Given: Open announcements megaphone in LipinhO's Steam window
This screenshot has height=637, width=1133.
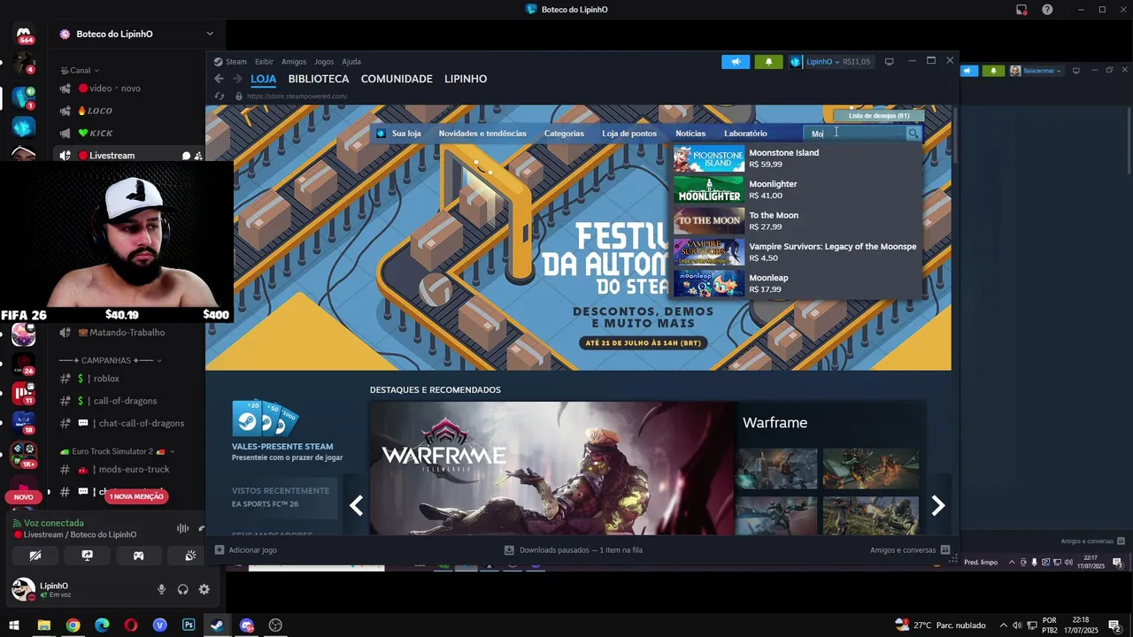Looking at the screenshot, I should pyautogui.click(x=736, y=62).
